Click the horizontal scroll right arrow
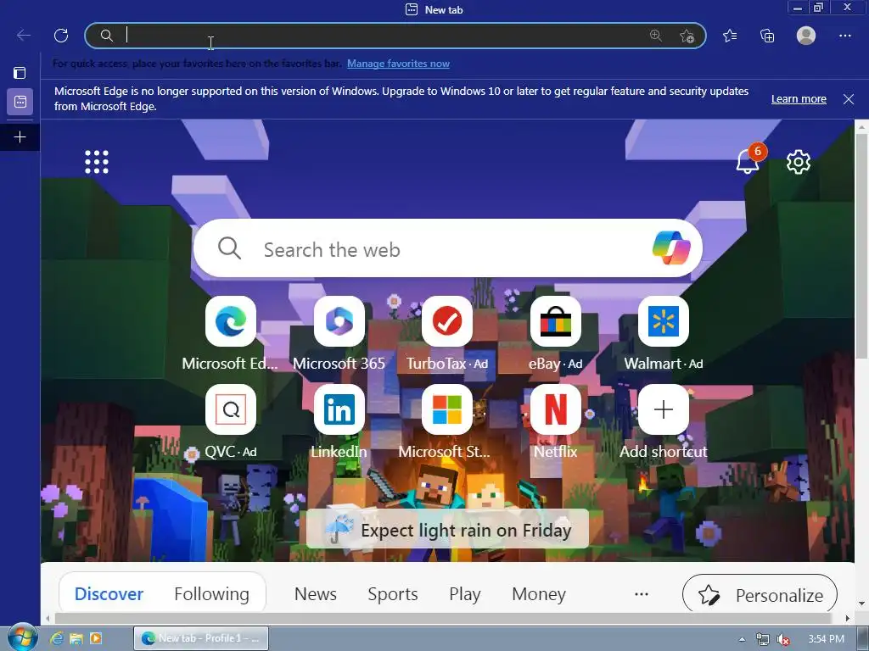The image size is (869, 651). pyautogui.click(x=848, y=618)
